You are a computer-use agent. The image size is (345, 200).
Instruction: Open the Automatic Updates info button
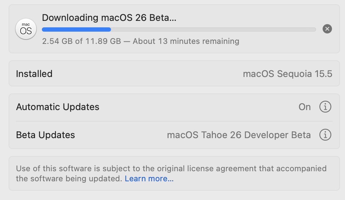(325, 107)
